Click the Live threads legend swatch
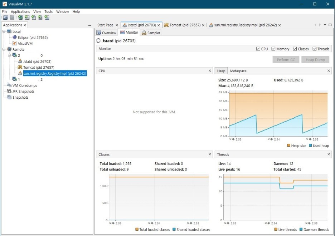Screen dimensions: 335x236 276,229
